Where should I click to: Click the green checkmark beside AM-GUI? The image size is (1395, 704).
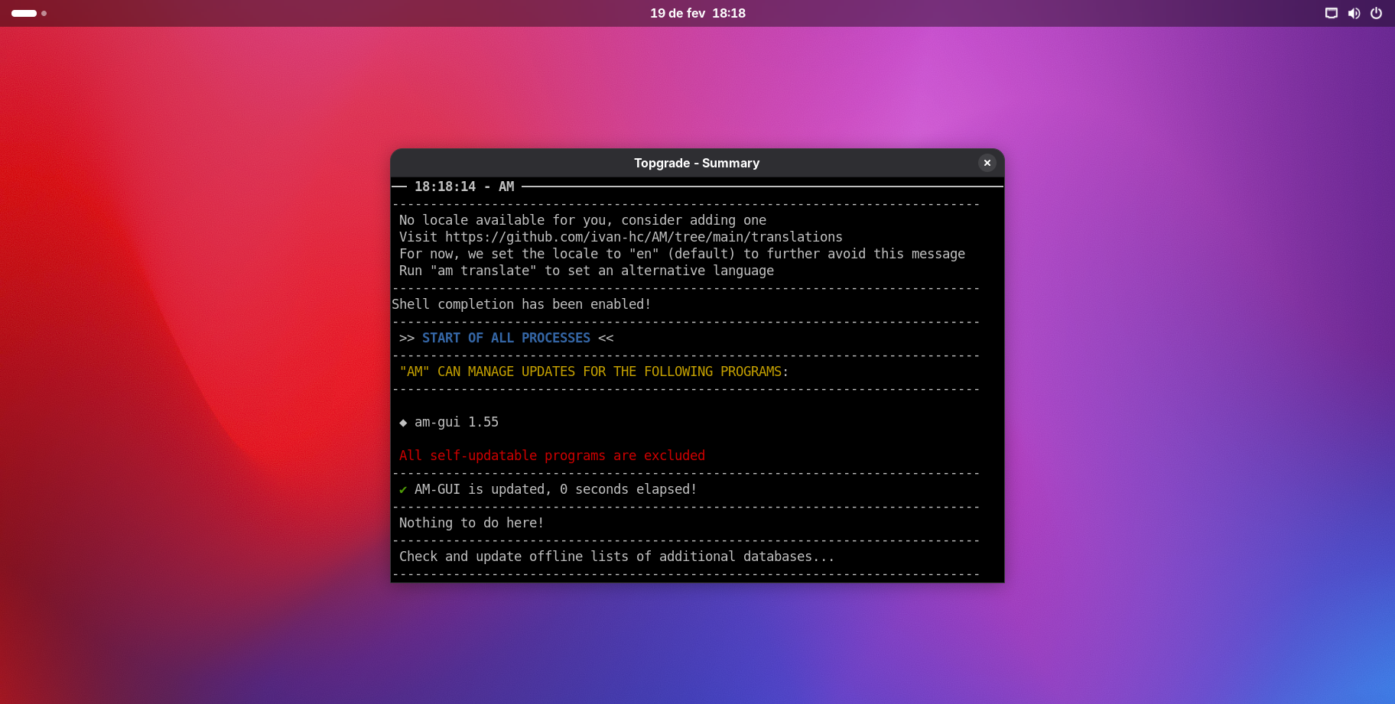(403, 490)
